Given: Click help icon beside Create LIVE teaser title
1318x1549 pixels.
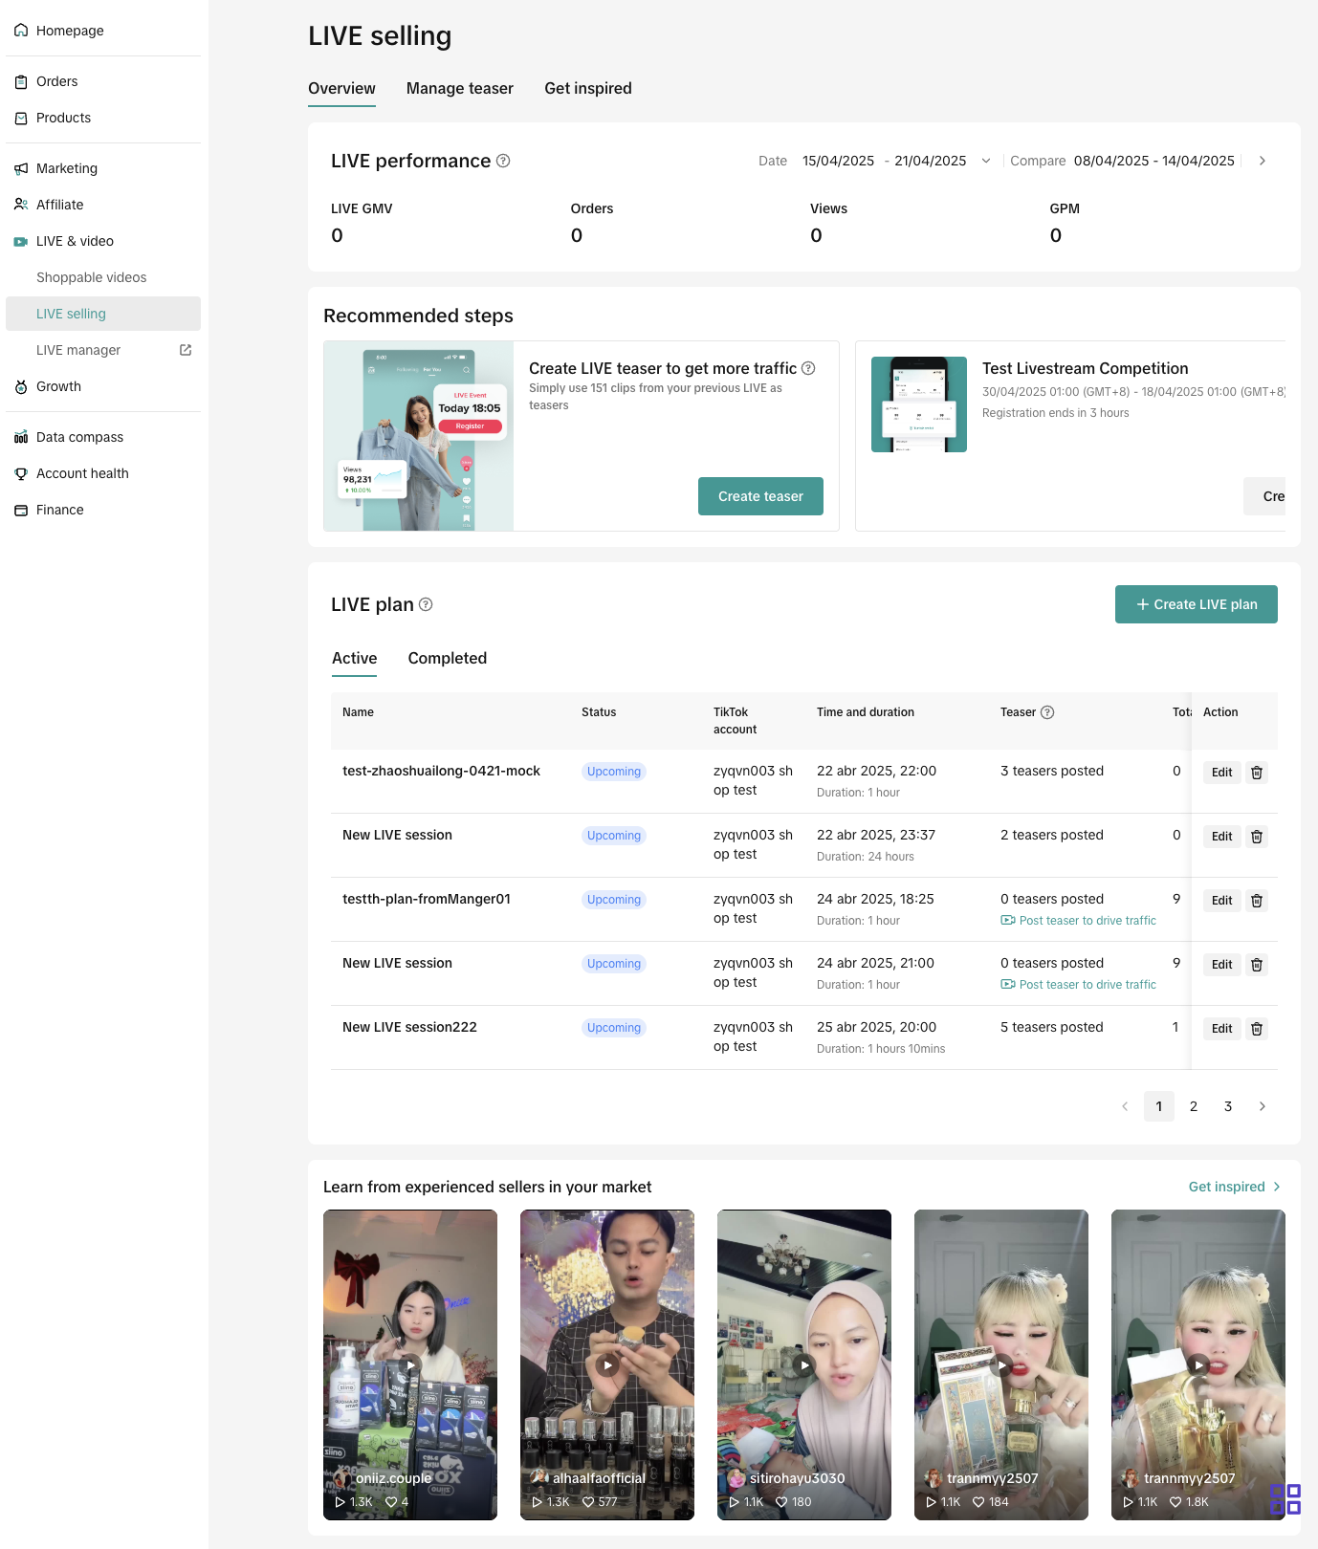Looking at the screenshot, I should [808, 368].
